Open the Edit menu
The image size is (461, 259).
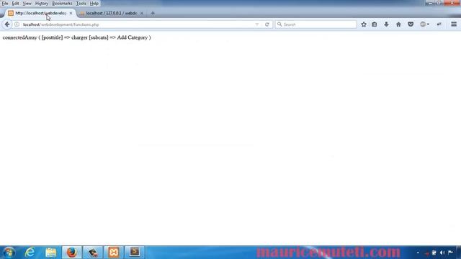(x=15, y=4)
